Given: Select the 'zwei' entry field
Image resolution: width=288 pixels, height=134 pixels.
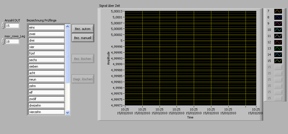Looking at the screenshot, I should [46, 34].
